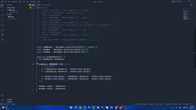Click line number 44 in the gutter
Viewport: 196px width, 110px height.
click(33, 64)
